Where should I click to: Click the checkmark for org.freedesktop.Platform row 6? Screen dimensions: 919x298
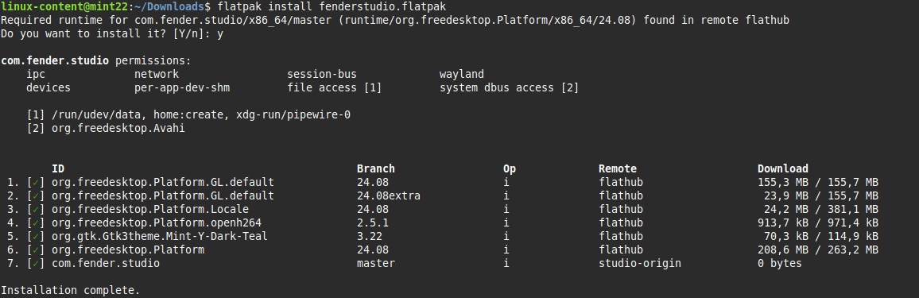(x=36, y=250)
